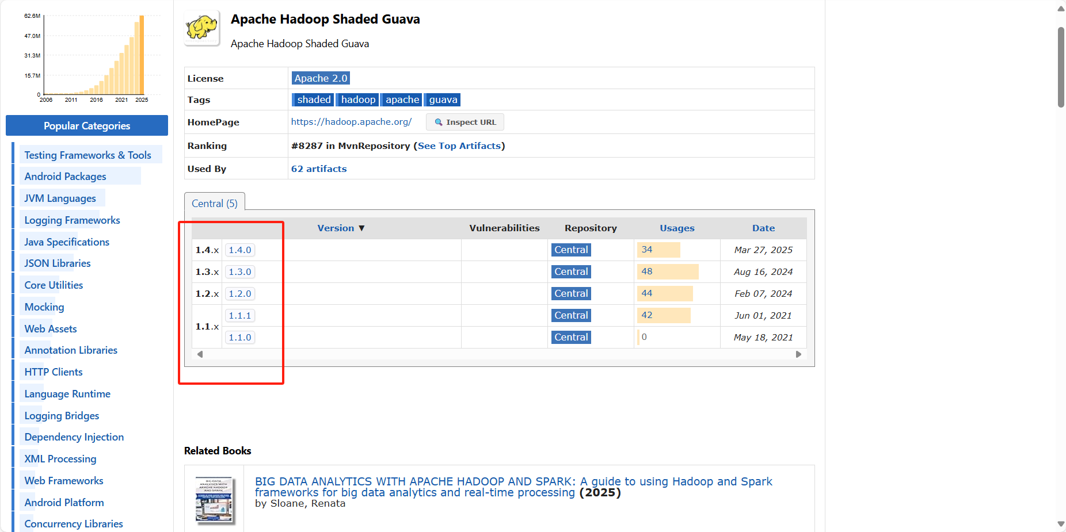Click Central repository for version 1.1.0
Image resolution: width=1066 pixels, height=532 pixels.
tap(571, 338)
